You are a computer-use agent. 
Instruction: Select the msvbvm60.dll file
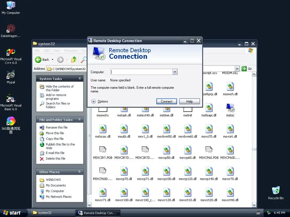(x=188, y=131)
